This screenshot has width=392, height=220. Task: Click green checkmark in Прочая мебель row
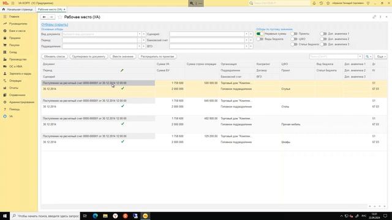[123, 123]
